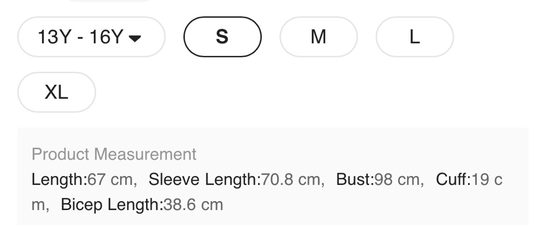The width and height of the screenshot is (546, 225).
Task: Click the Bust measurement label
Action: coord(354,179)
